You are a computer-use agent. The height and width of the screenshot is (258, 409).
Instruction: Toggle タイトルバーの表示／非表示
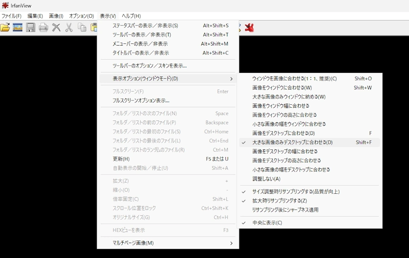[168, 53]
